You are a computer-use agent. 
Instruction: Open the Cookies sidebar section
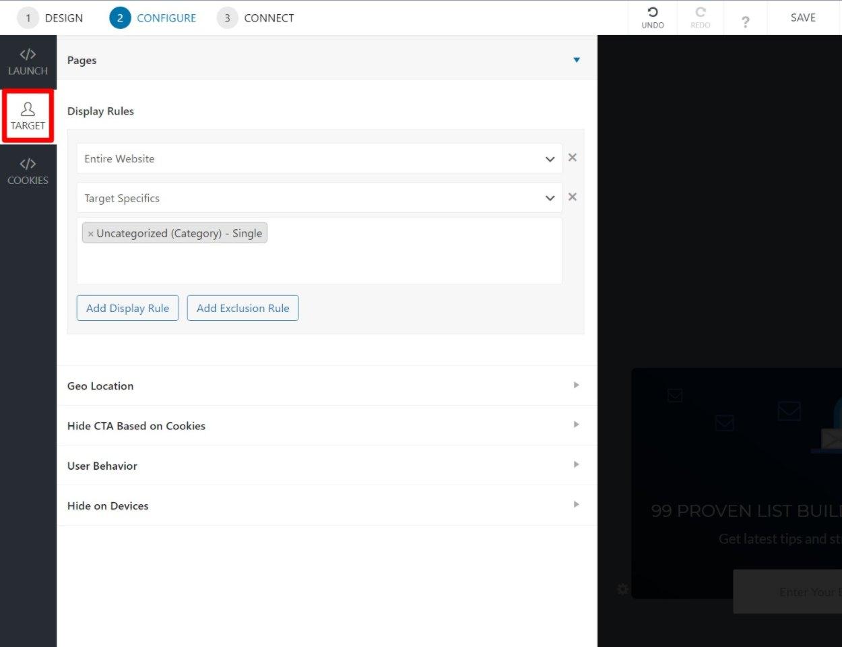(28, 171)
